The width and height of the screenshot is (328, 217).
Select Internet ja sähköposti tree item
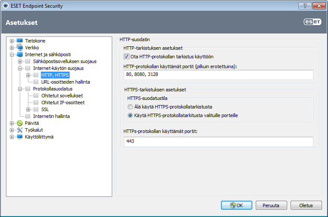pos(48,54)
